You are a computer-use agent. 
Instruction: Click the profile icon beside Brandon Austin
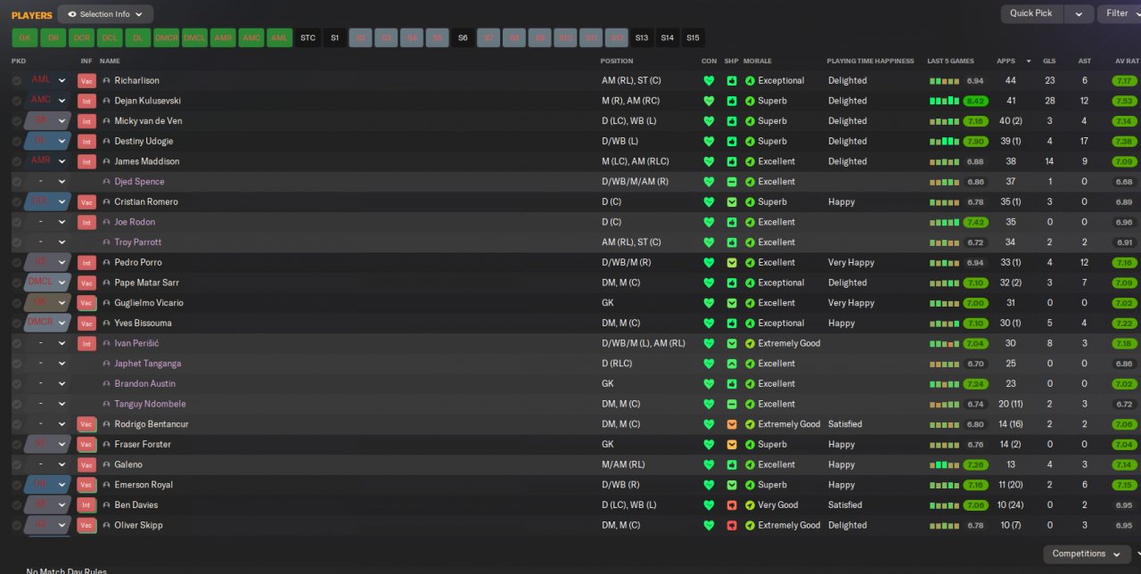[107, 384]
